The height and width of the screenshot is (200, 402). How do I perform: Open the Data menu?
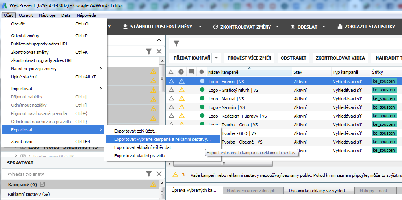coord(66,15)
